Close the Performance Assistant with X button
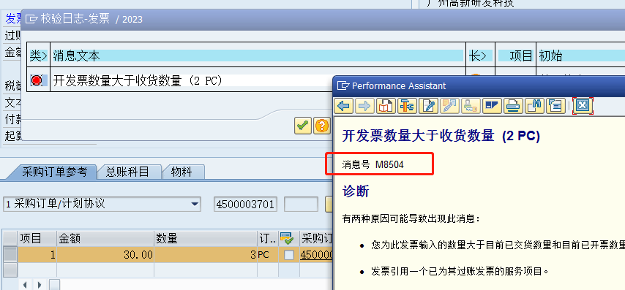 583,106
